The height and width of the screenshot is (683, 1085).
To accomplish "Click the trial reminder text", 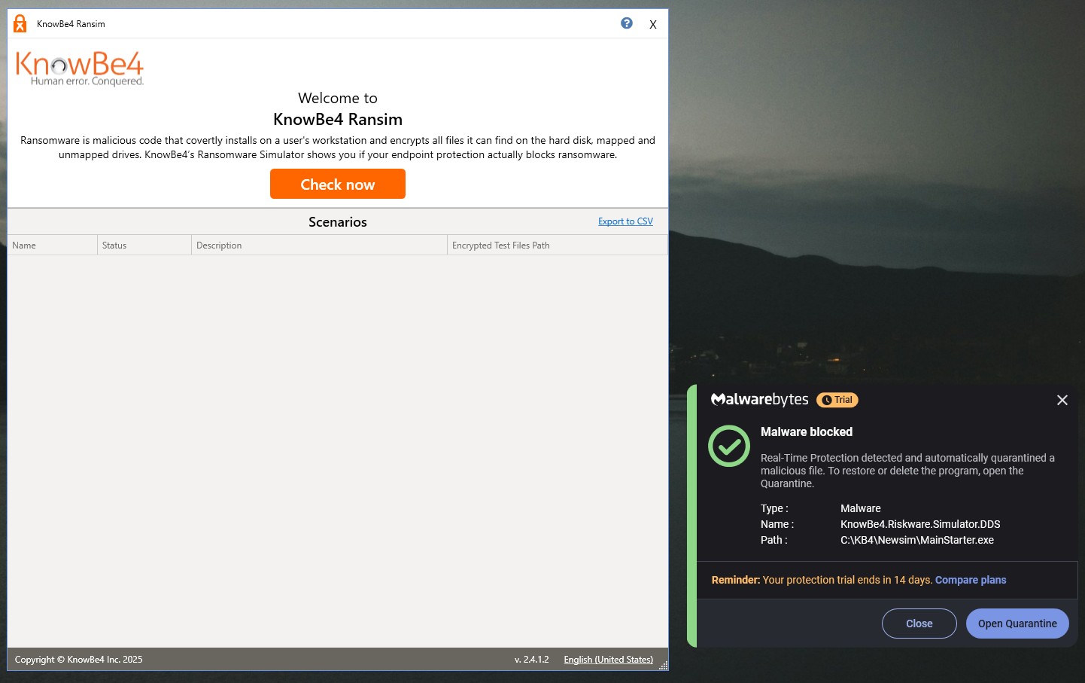I will pyautogui.click(x=822, y=580).
